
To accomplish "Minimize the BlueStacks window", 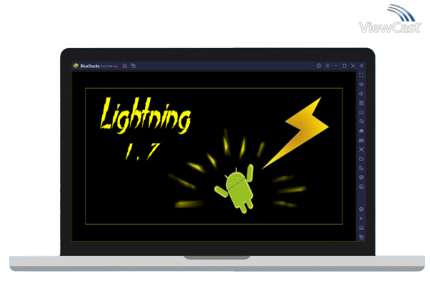I will (336, 66).
